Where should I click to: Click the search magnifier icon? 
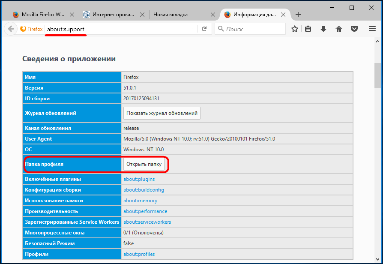(x=221, y=29)
